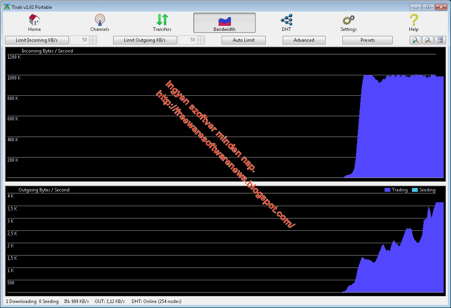Toggle Limit Incoming KB/s button
This screenshot has width=451, height=308.
tap(37, 40)
